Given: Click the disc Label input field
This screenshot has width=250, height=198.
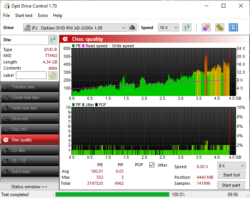Looking at the screenshot, I should [x=31, y=75].
